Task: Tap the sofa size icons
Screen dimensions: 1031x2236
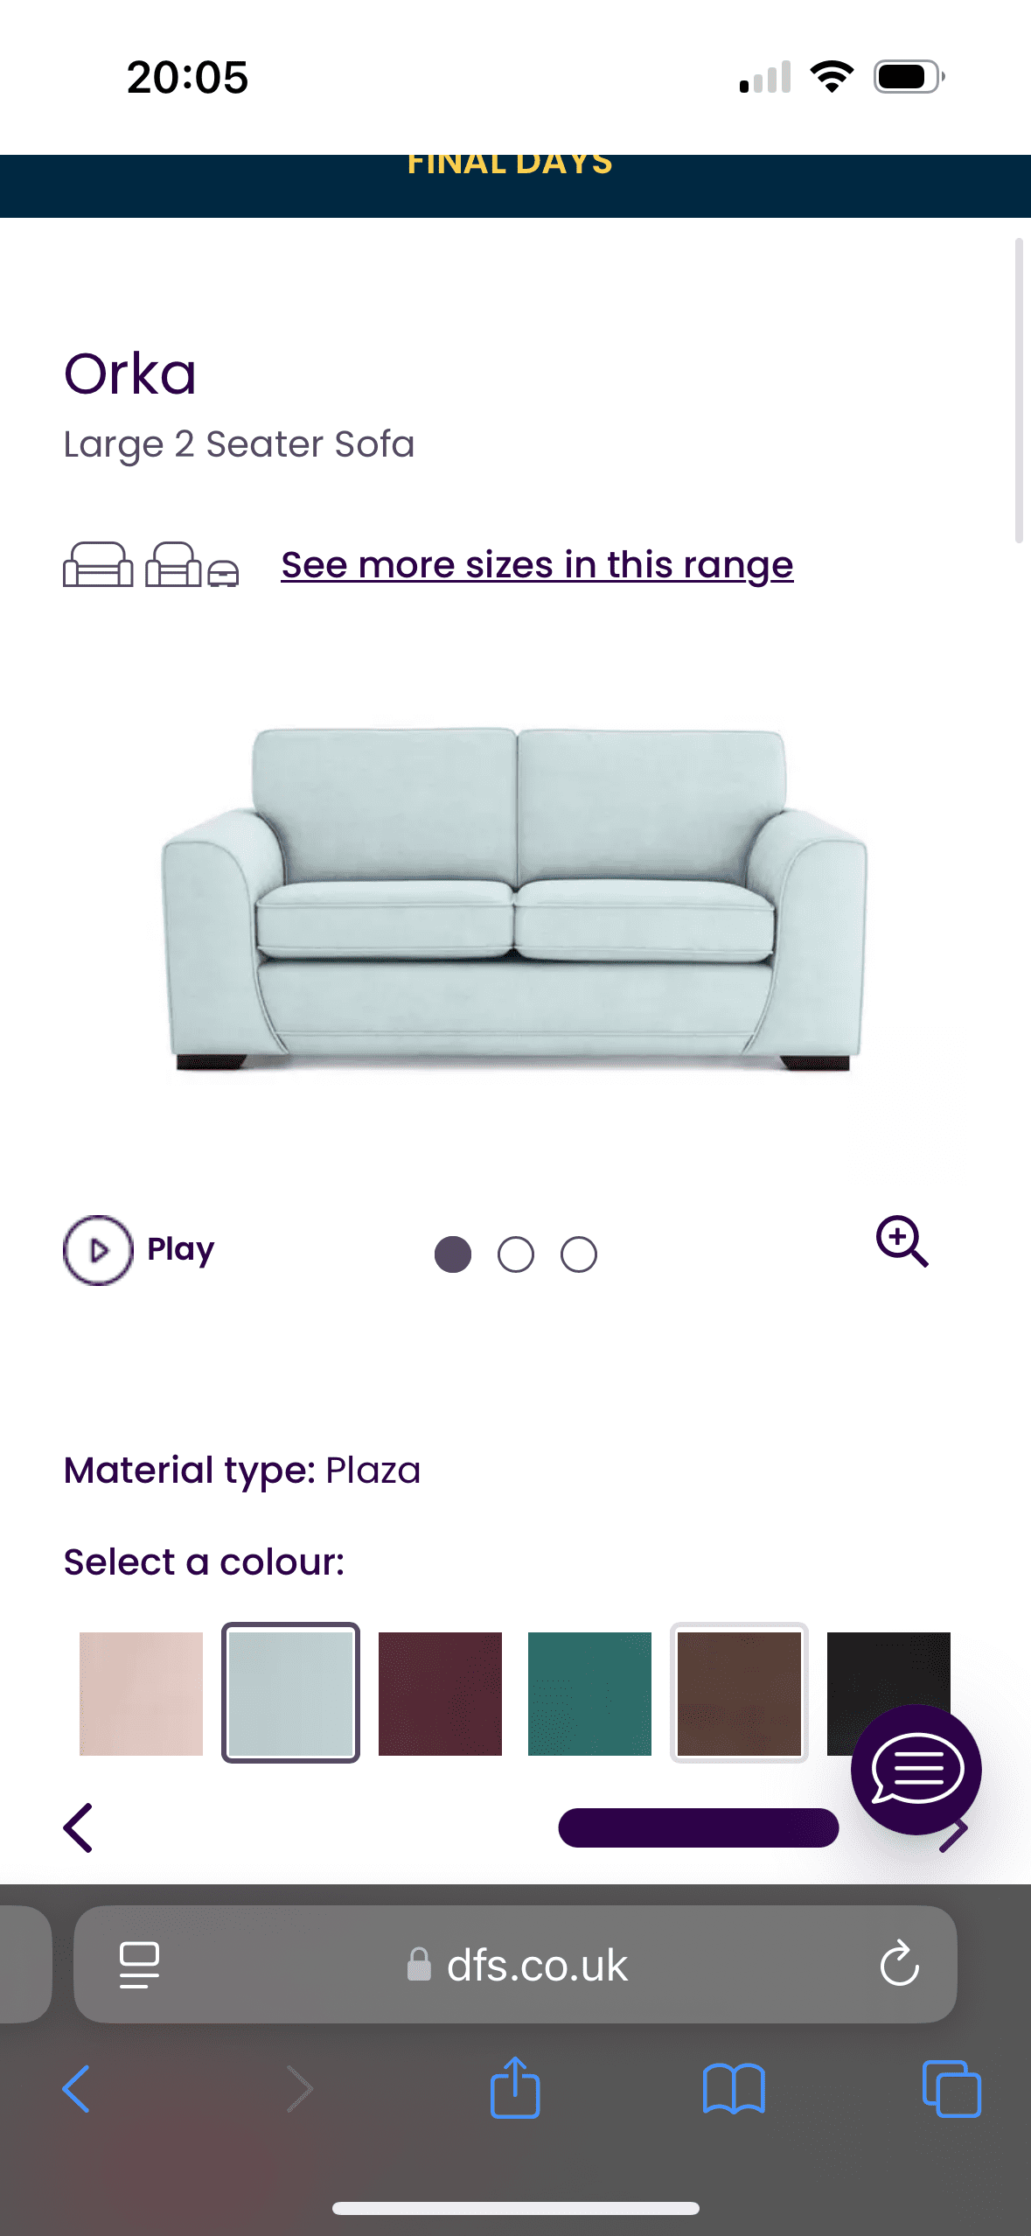Action: click(x=150, y=565)
